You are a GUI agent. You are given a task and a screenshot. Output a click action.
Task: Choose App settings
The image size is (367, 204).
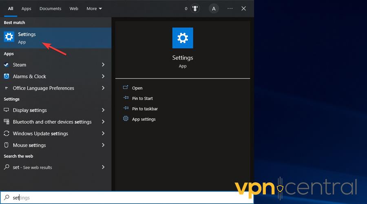coord(144,119)
